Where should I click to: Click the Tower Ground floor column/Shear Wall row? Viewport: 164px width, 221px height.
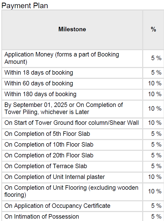71,123
